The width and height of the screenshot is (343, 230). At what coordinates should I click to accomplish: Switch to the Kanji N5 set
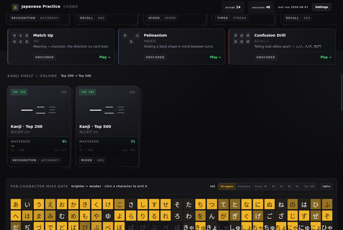tap(261, 186)
